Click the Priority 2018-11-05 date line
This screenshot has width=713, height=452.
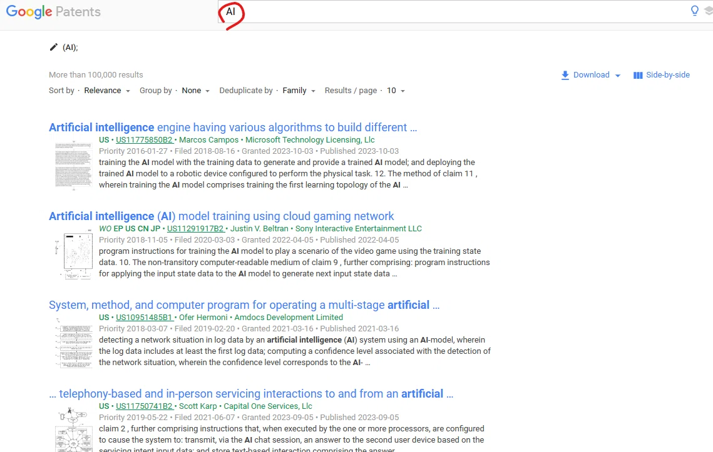249,240
